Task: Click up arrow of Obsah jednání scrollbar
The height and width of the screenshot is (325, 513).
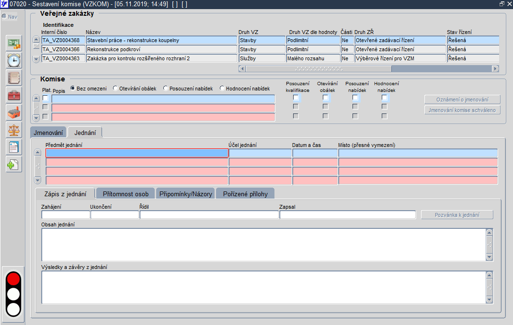Action: point(490,233)
